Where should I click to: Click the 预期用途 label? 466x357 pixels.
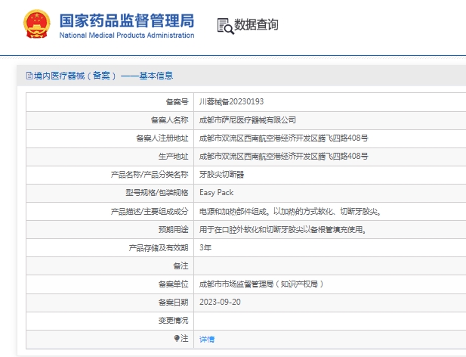click(x=173, y=230)
